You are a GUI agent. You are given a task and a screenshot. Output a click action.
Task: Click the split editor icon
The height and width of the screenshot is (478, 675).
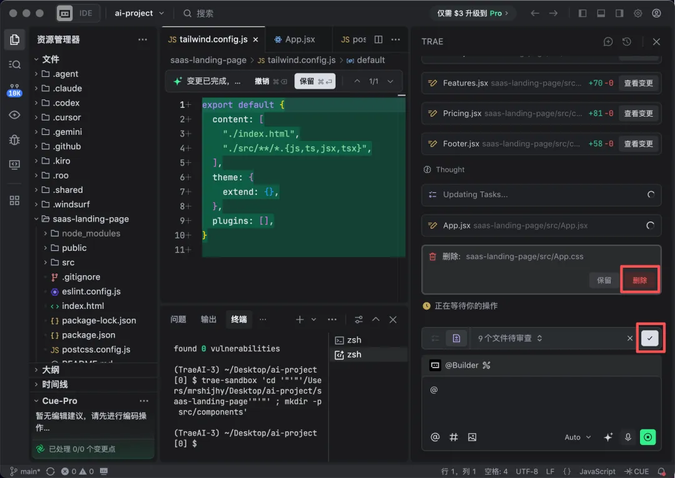[x=378, y=39]
